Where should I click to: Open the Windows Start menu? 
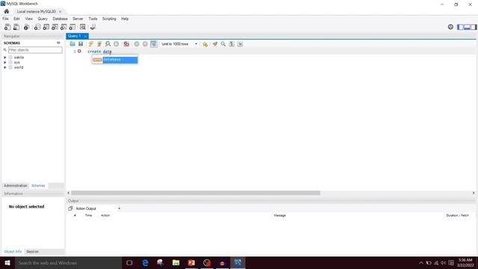point(7,262)
